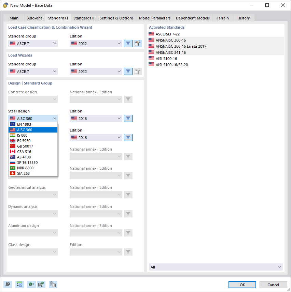291x292 pixels.
Task: Click filter icon for Dynamic analysis annex
Action: point(128,214)
